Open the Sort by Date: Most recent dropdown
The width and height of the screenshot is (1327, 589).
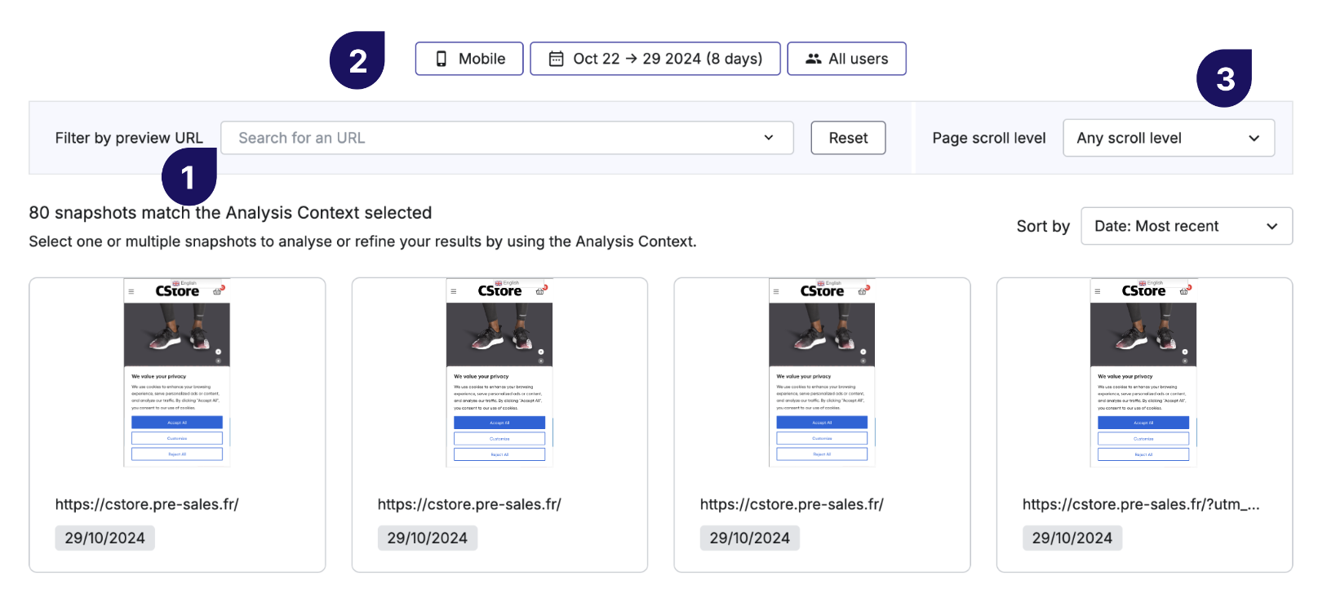[x=1187, y=226]
